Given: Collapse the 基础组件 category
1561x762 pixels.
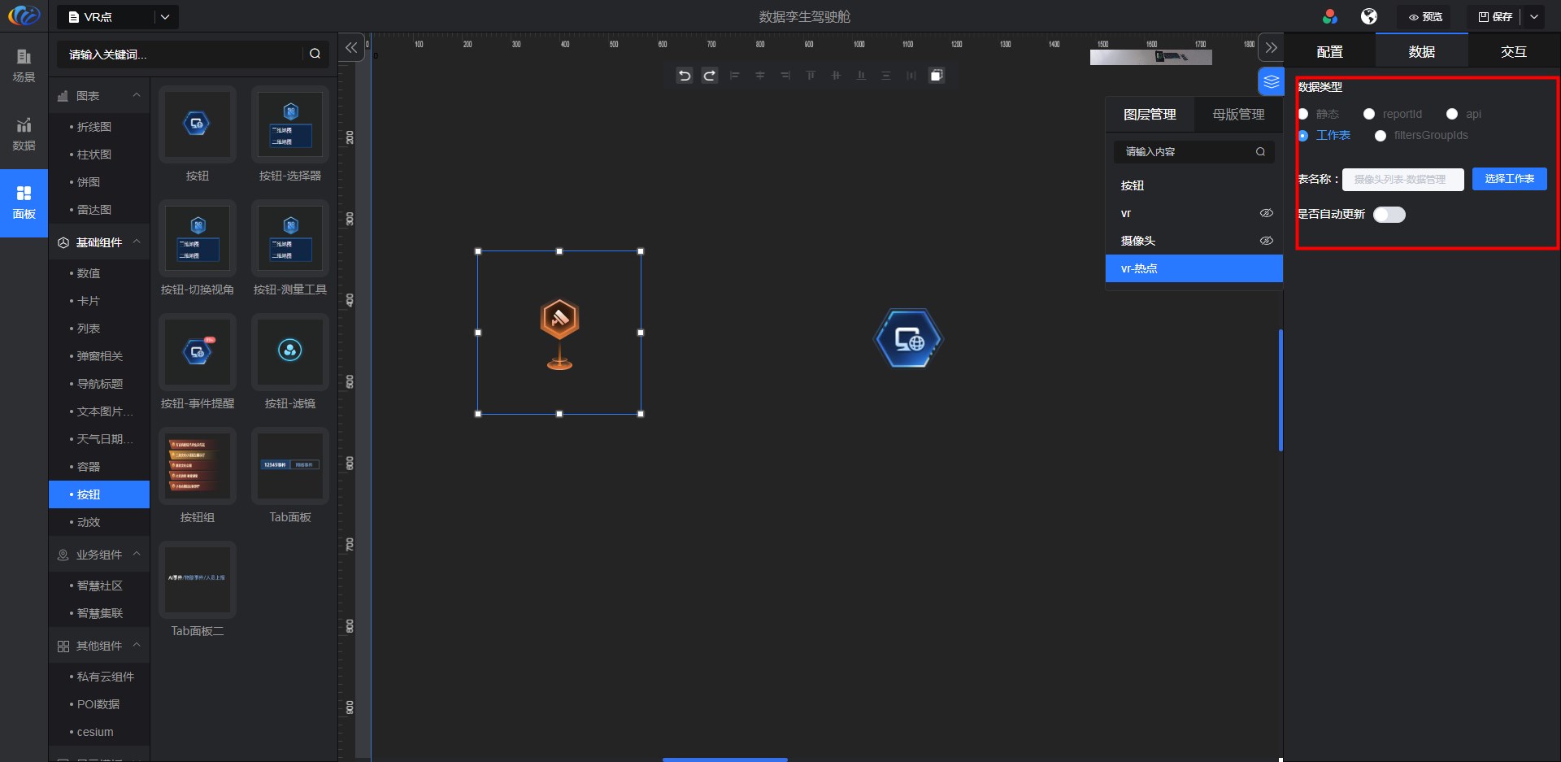Looking at the screenshot, I should pyautogui.click(x=137, y=242).
